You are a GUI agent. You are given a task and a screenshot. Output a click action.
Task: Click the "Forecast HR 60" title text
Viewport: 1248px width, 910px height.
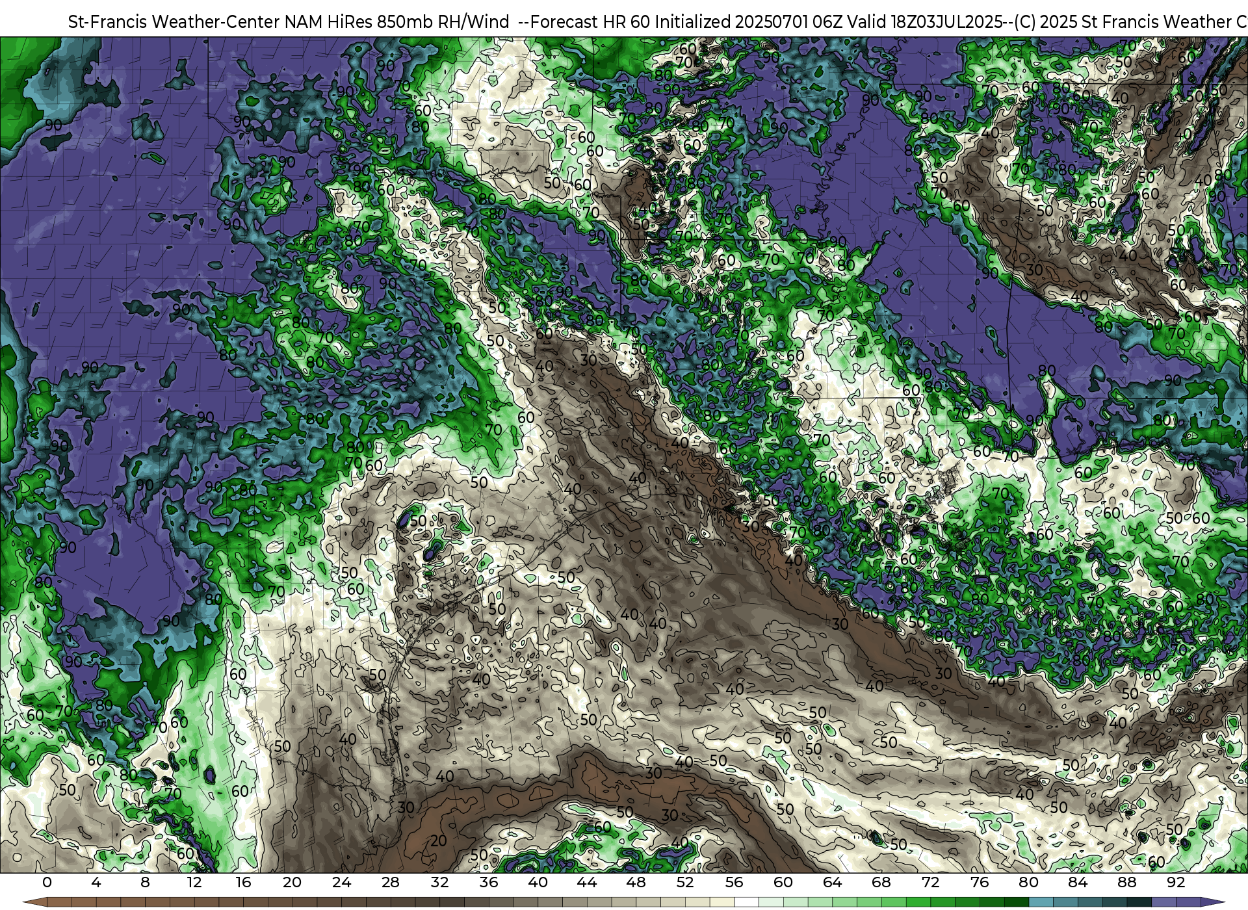591,21
